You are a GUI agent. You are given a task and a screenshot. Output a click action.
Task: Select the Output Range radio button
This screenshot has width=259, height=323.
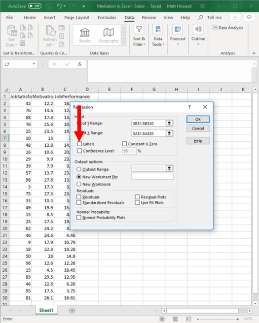[x=78, y=169]
